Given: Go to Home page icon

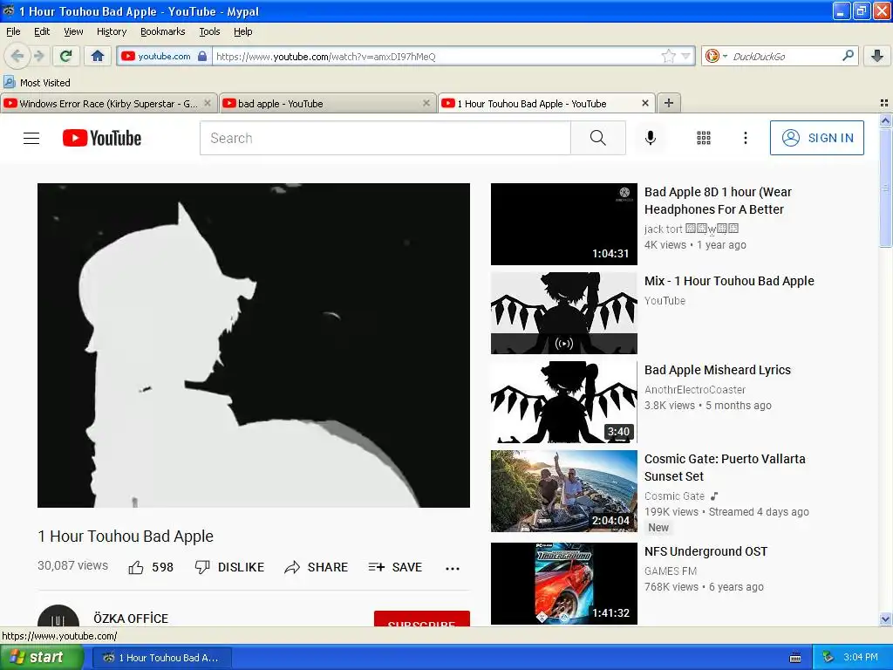Looking at the screenshot, I should click(x=98, y=56).
